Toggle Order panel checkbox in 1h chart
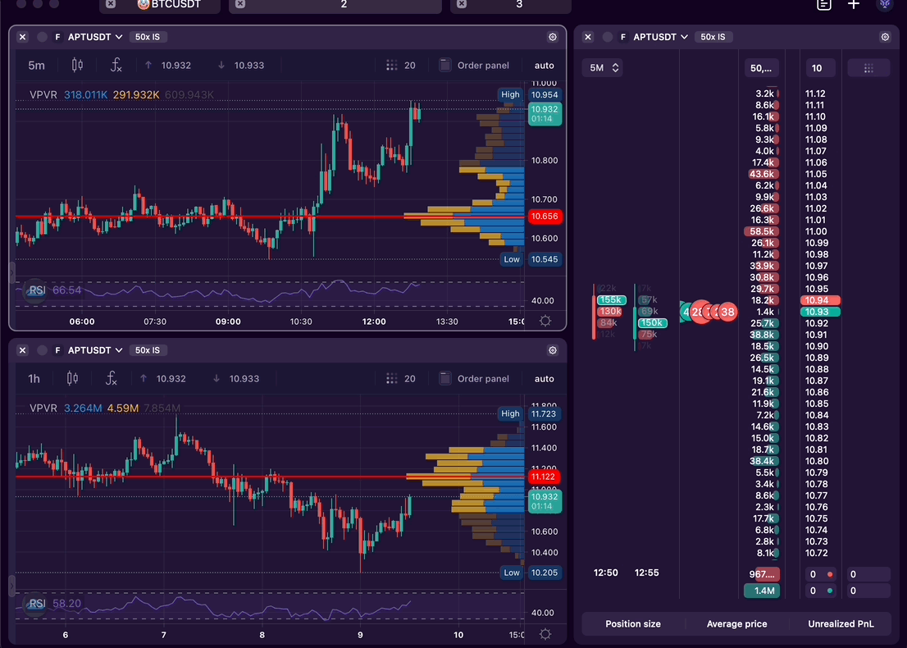This screenshot has width=907, height=648. coord(445,378)
